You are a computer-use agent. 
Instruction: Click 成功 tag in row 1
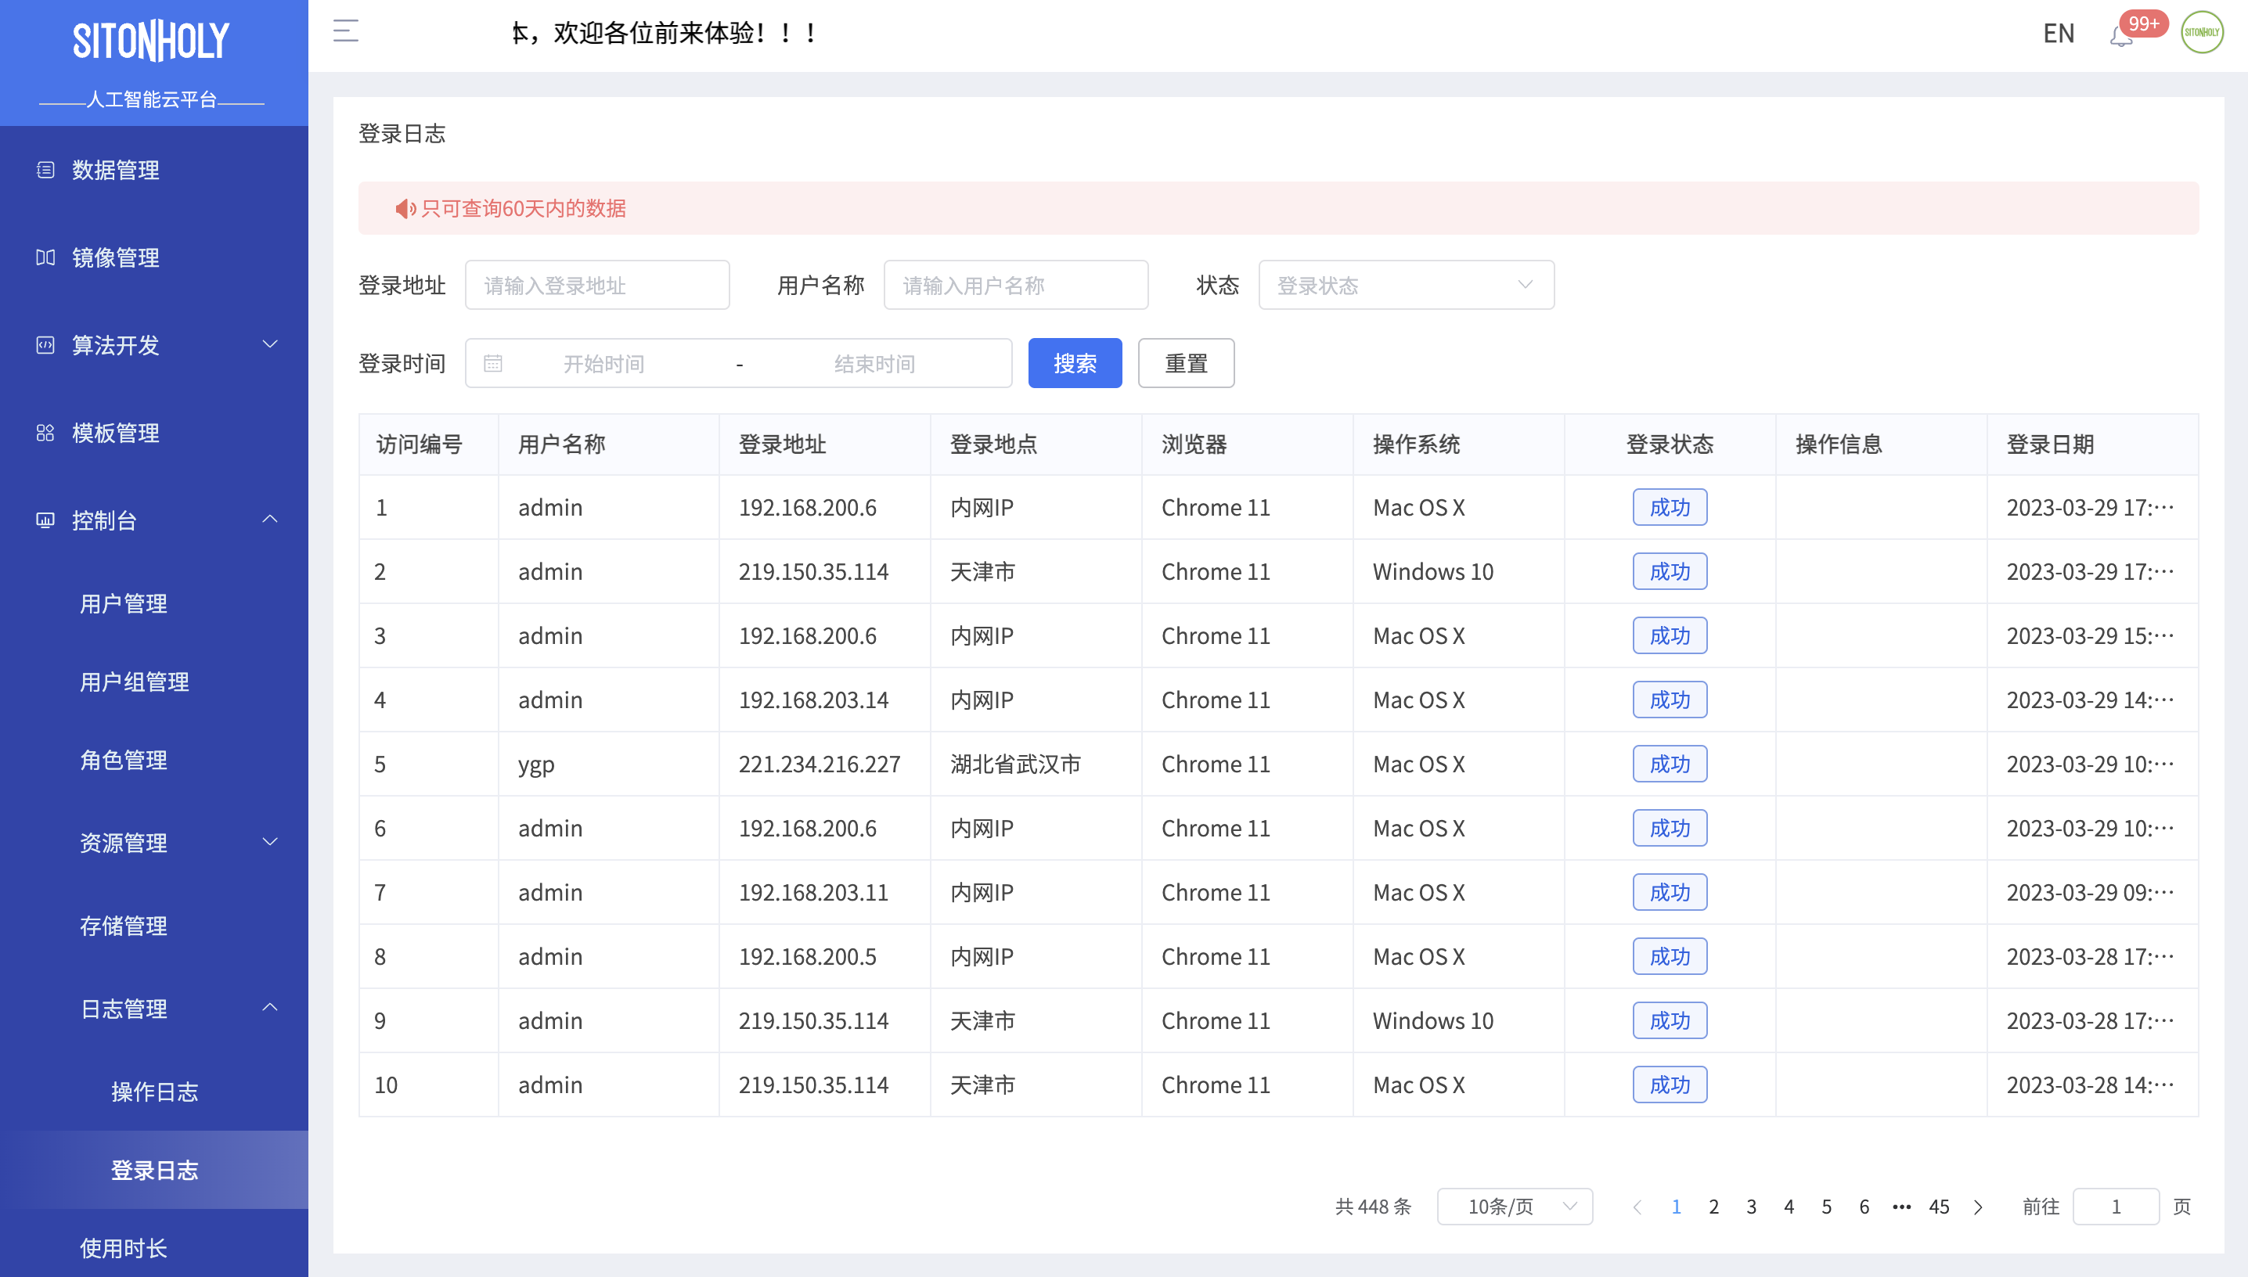coord(1670,508)
